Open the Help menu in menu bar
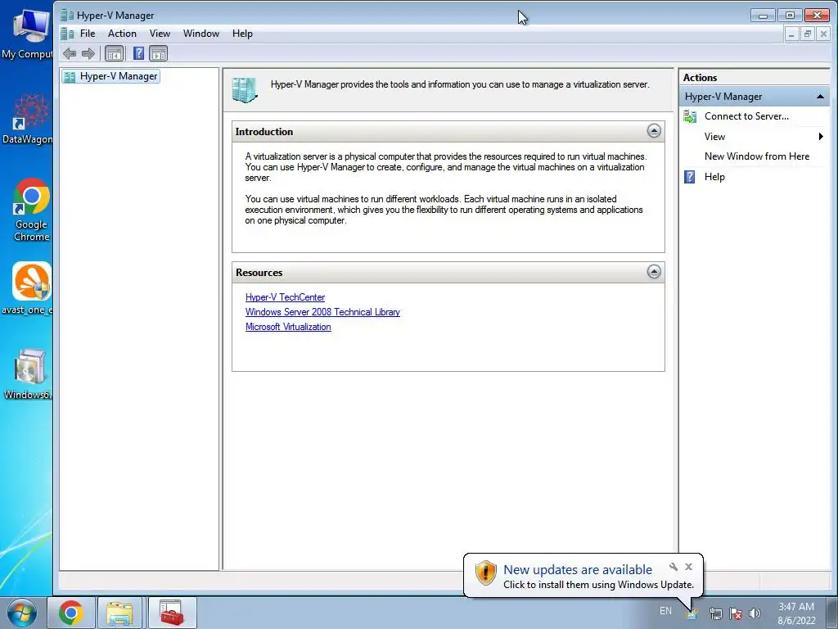 242,34
